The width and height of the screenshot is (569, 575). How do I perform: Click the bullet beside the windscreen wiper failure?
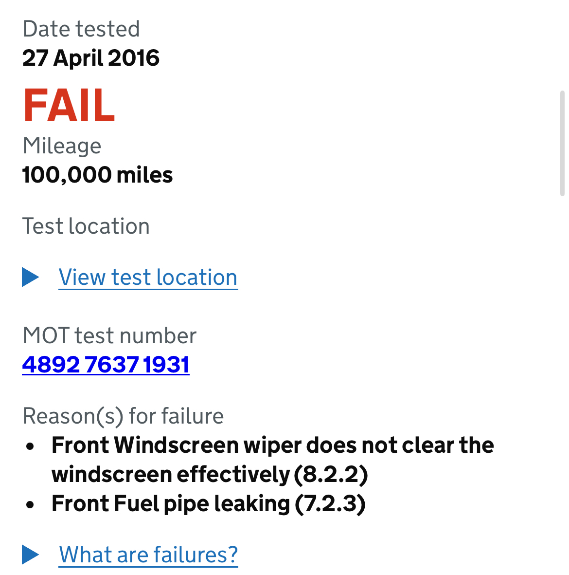30,446
